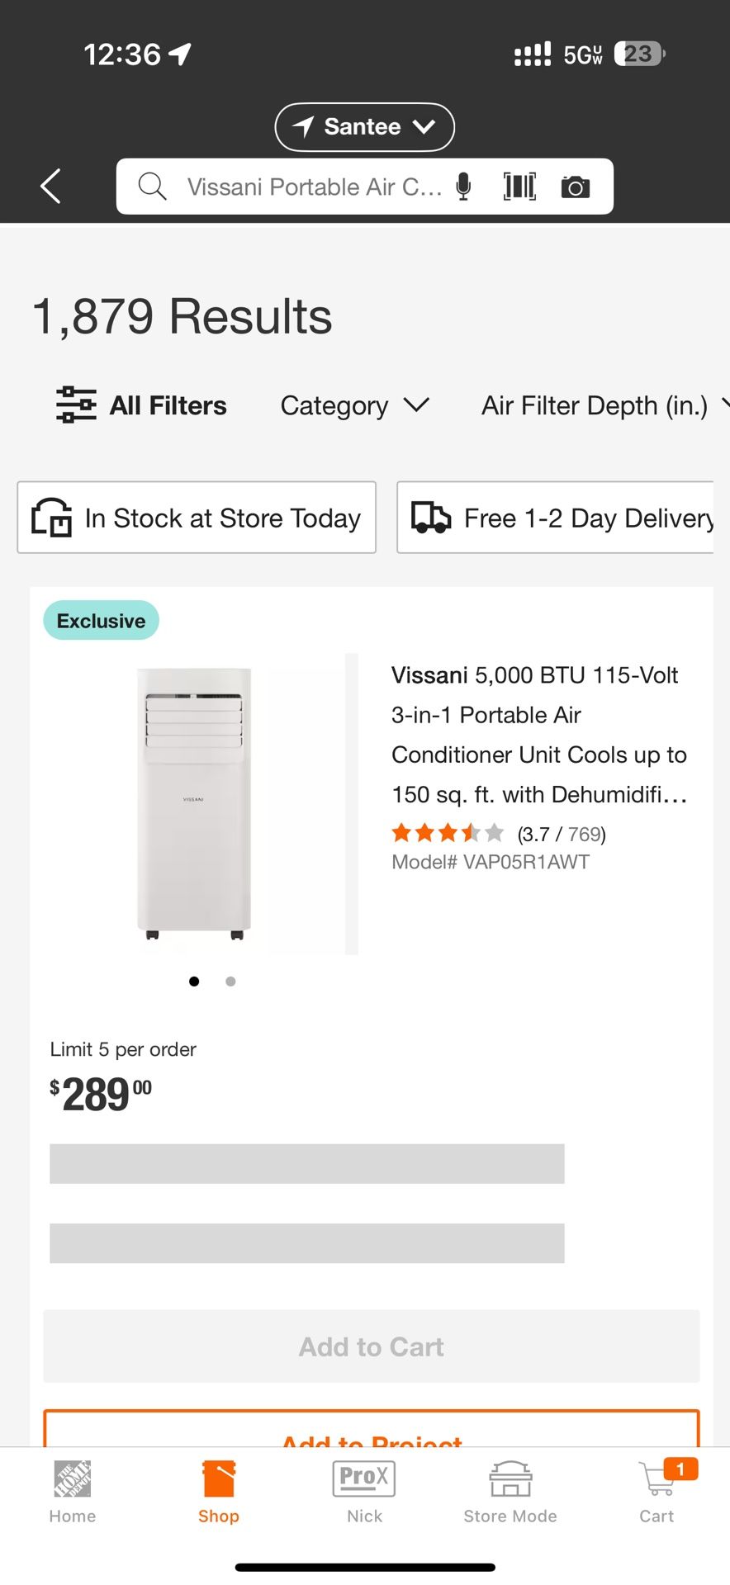Screen dimensions: 730x1585
Task: Tap the star rating reviews
Action: [x=448, y=833]
